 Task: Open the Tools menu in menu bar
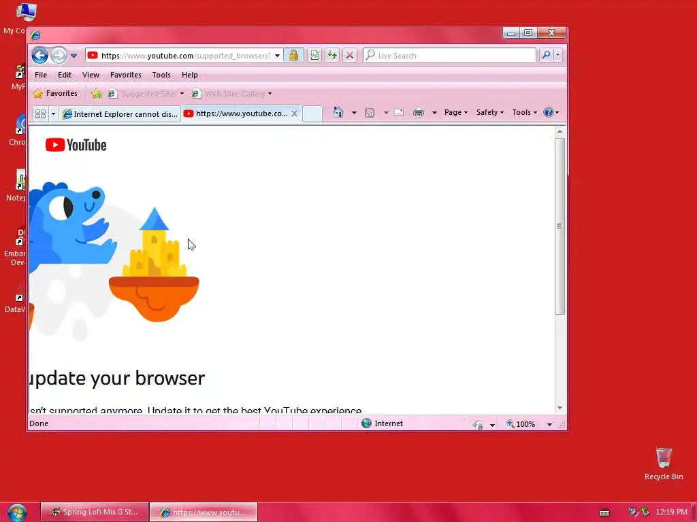coord(161,75)
